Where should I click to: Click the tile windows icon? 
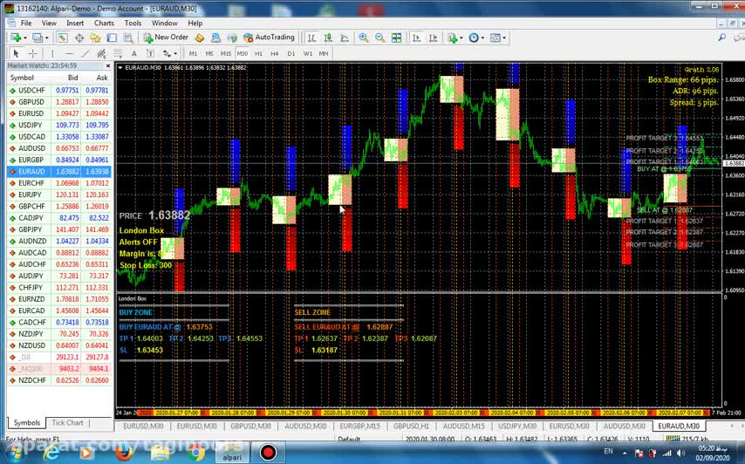397,38
